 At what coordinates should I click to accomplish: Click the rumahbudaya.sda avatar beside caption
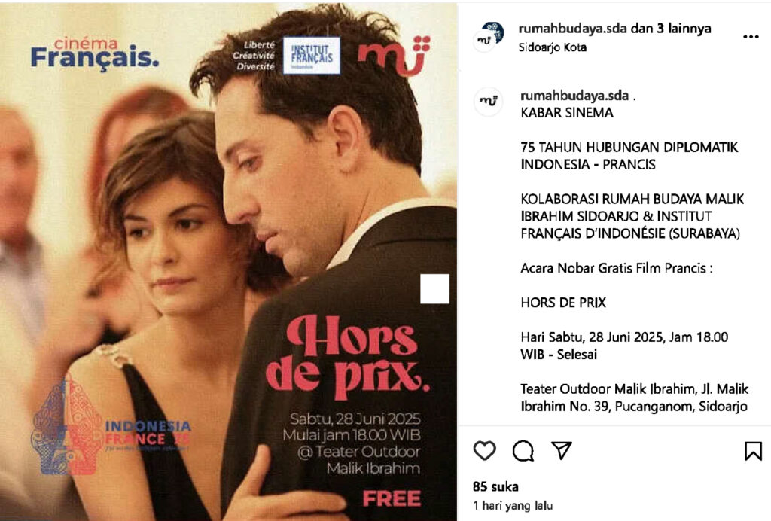coord(488,101)
